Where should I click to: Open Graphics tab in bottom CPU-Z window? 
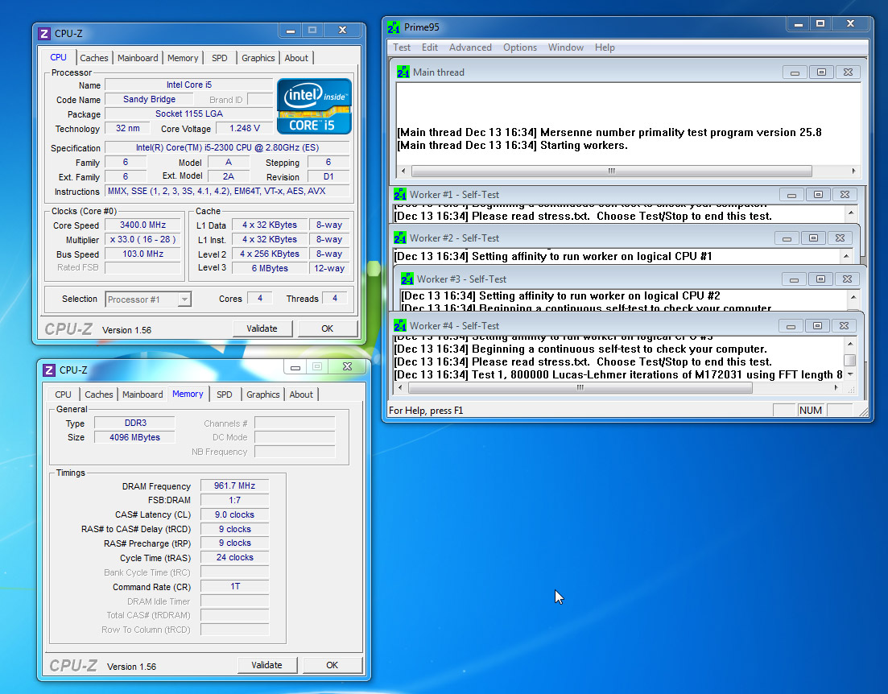[x=262, y=395]
